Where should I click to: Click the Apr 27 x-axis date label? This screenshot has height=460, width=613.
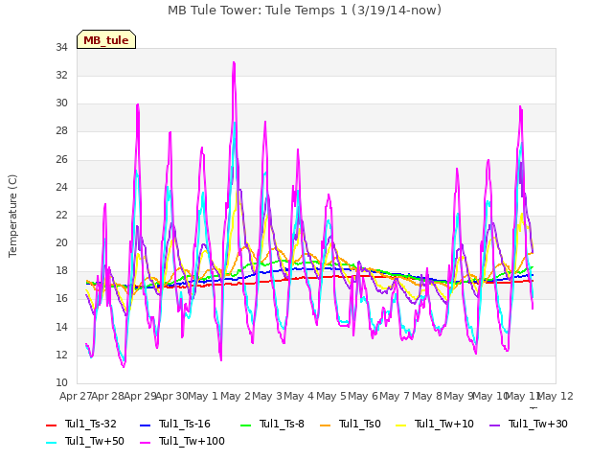point(76,396)
